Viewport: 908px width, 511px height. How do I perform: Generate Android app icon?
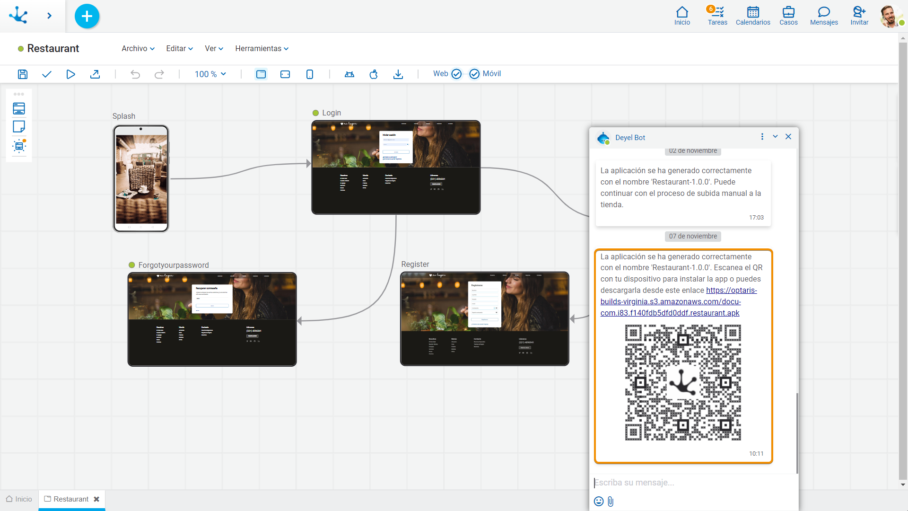click(x=349, y=74)
